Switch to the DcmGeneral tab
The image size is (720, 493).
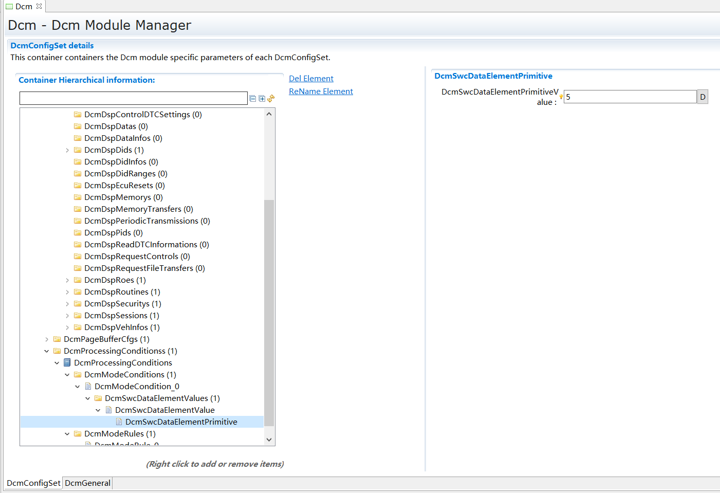click(x=87, y=483)
